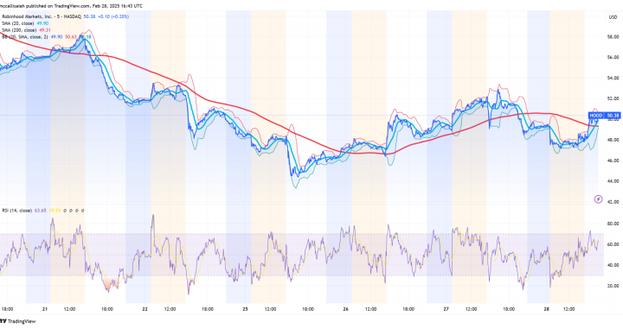This screenshot has width=623, height=328.
Task: Click the date label 22 on time axis
Action: tap(145, 309)
